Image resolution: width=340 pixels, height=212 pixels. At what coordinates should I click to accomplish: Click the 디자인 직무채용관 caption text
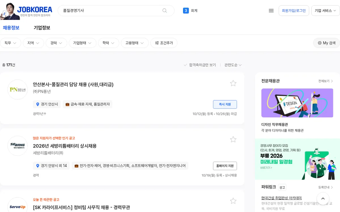pyautogui.click(x=275, y=124)
